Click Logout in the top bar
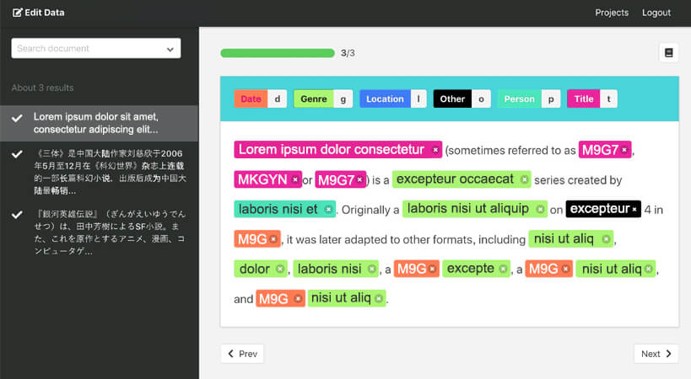Image resolution: width=691 pixels, height=379 pixels. [656, 13]
